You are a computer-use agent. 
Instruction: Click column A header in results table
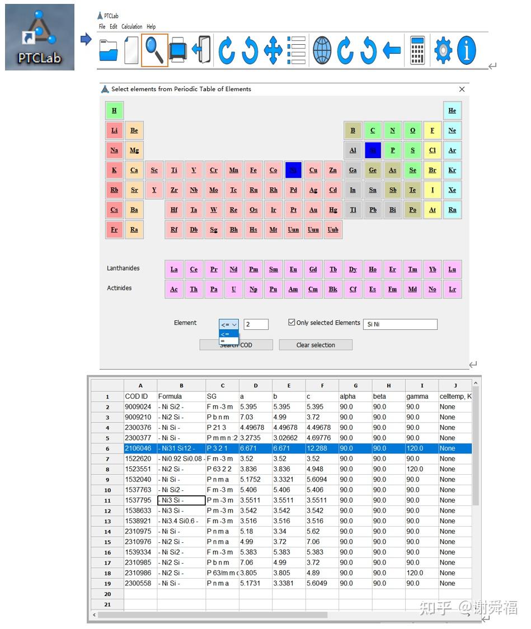(x=140, y=385)
